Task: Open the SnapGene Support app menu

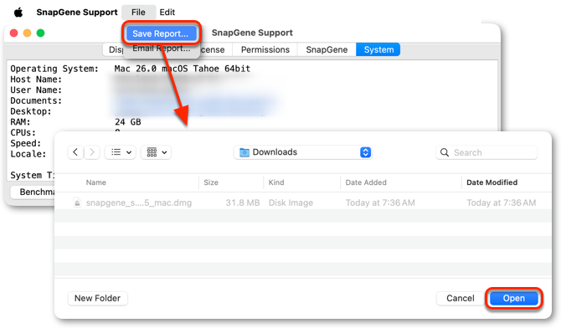Action: tap(77, 13)
